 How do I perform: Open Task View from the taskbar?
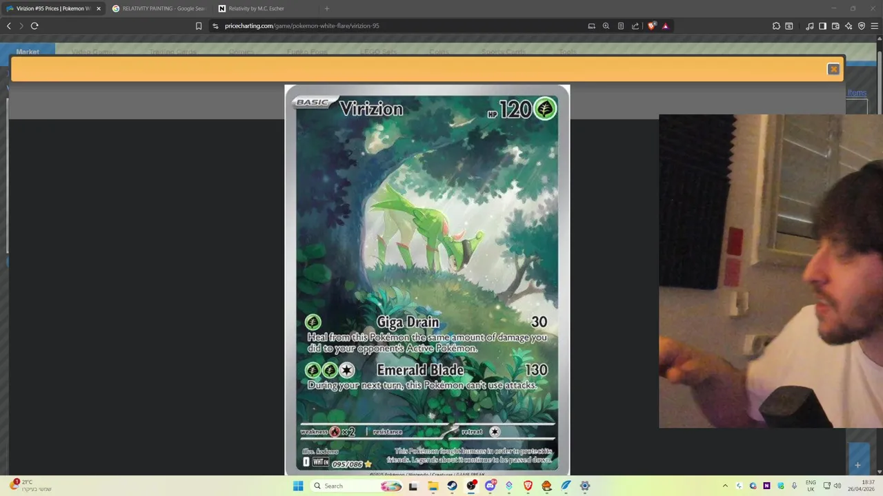(x=413, y=486)
